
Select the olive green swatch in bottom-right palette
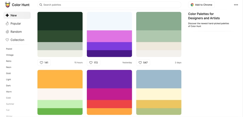coord(159,112)
